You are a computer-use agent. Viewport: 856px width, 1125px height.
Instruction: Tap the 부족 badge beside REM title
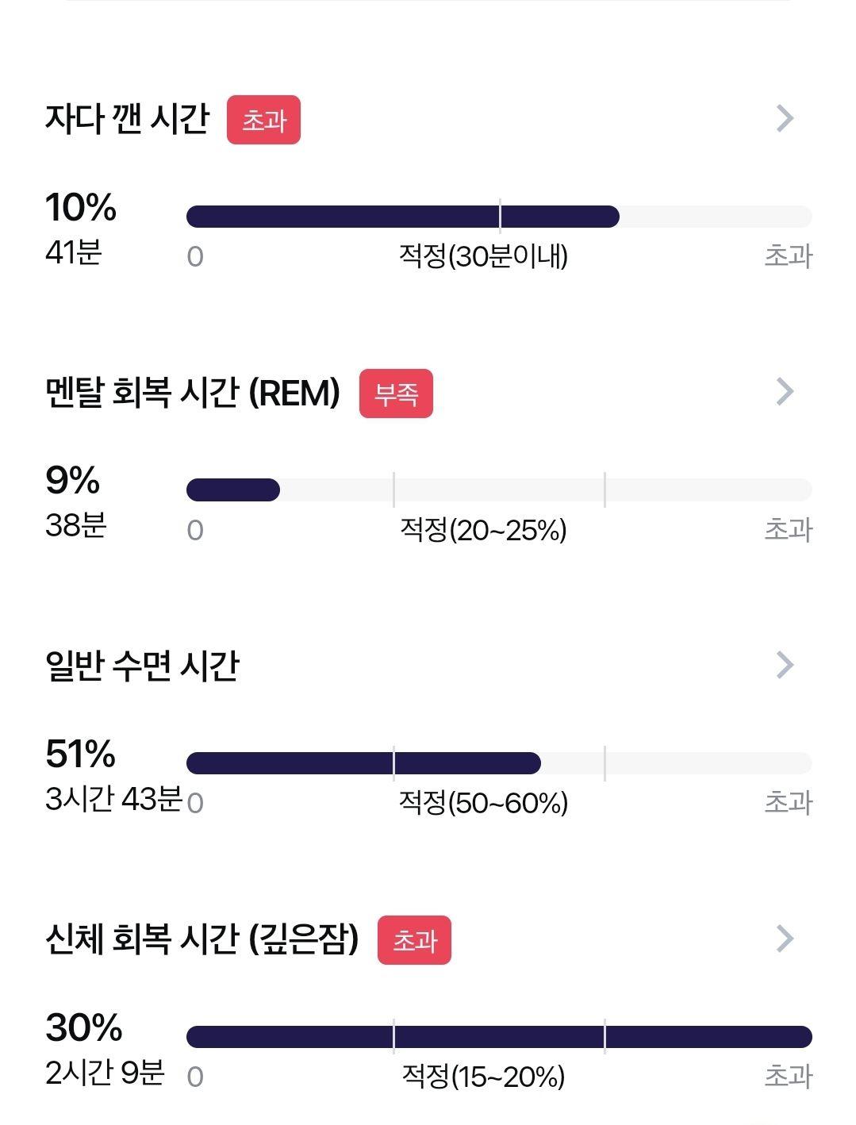pyautogui.click(x=396, y=394)
